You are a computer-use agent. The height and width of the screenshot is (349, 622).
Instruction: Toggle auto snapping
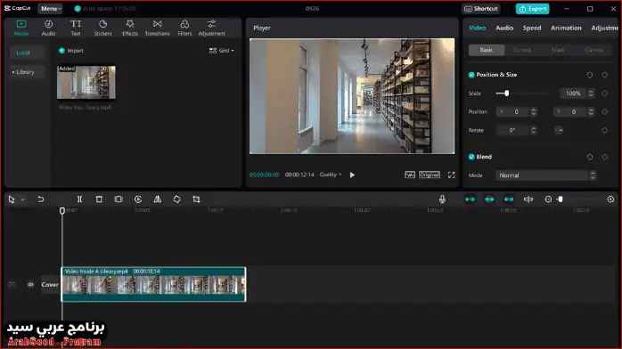[489, 199]
